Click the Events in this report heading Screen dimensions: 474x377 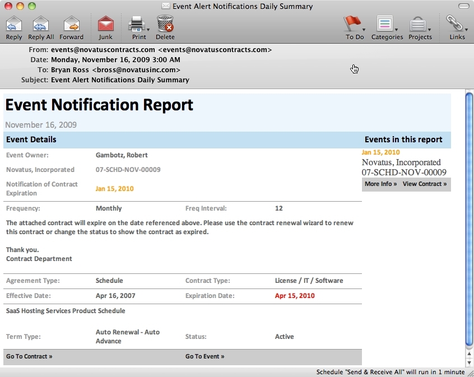(x=403, y=139)
